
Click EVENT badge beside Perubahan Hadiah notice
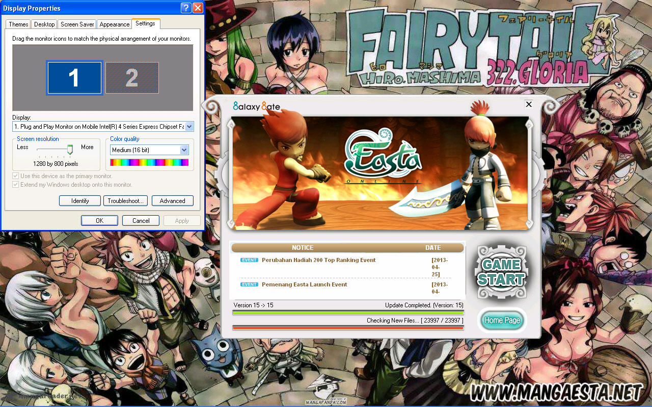(x=249, y=260)
